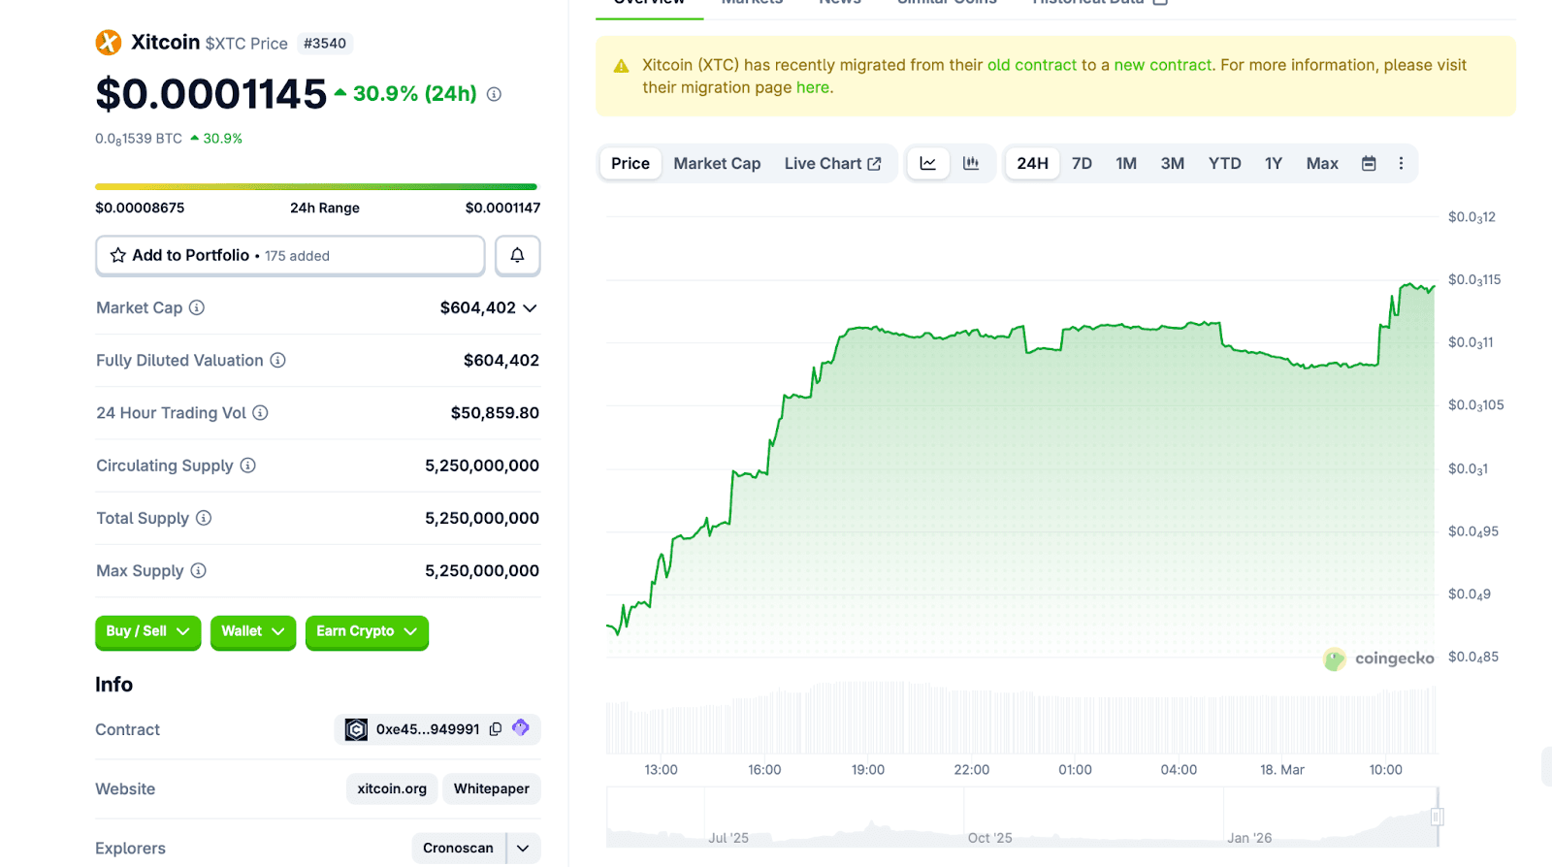Click the $0.0001147 range high value
This screenshot has height=867, width=1552.
point(502,208)
